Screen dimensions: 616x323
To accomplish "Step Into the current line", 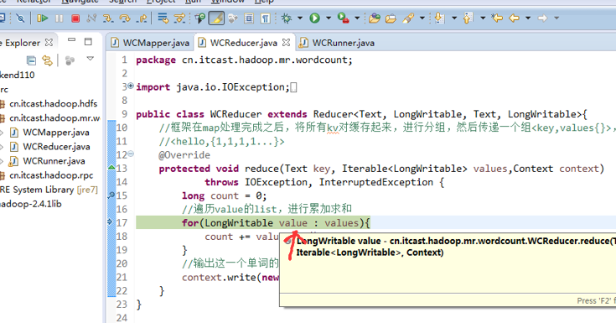I will 108,18.
